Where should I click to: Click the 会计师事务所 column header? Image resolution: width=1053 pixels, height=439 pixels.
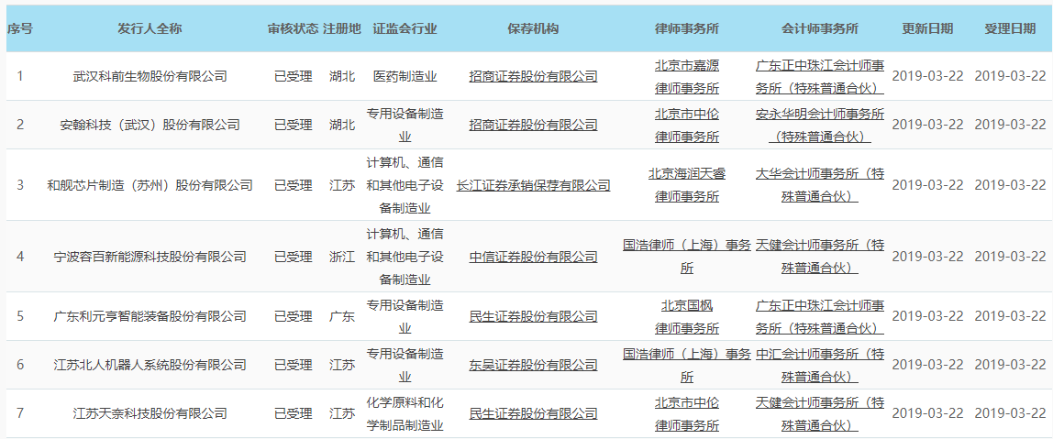click(x=820, y=28)
